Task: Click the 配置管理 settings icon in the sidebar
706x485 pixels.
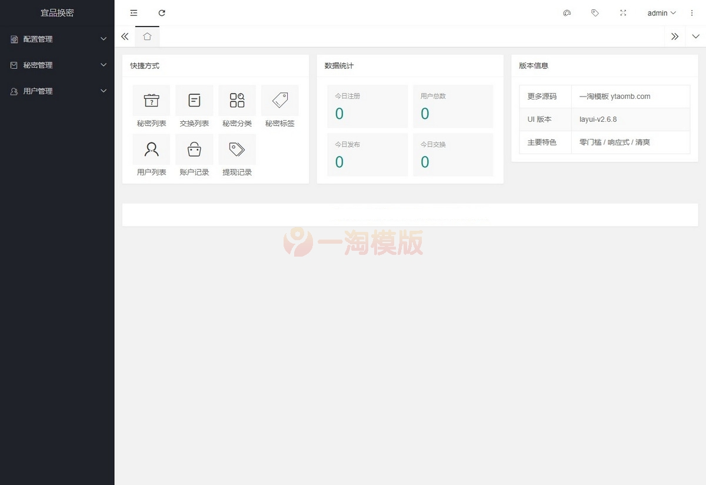Action: tap(14, 39)
